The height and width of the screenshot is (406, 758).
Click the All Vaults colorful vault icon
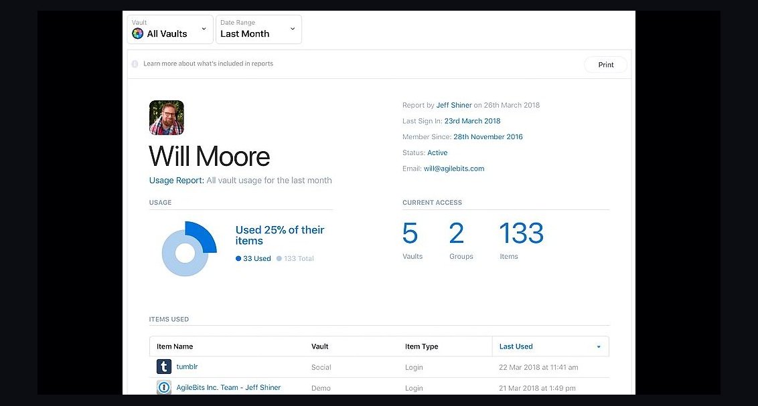tap(138, 33)
